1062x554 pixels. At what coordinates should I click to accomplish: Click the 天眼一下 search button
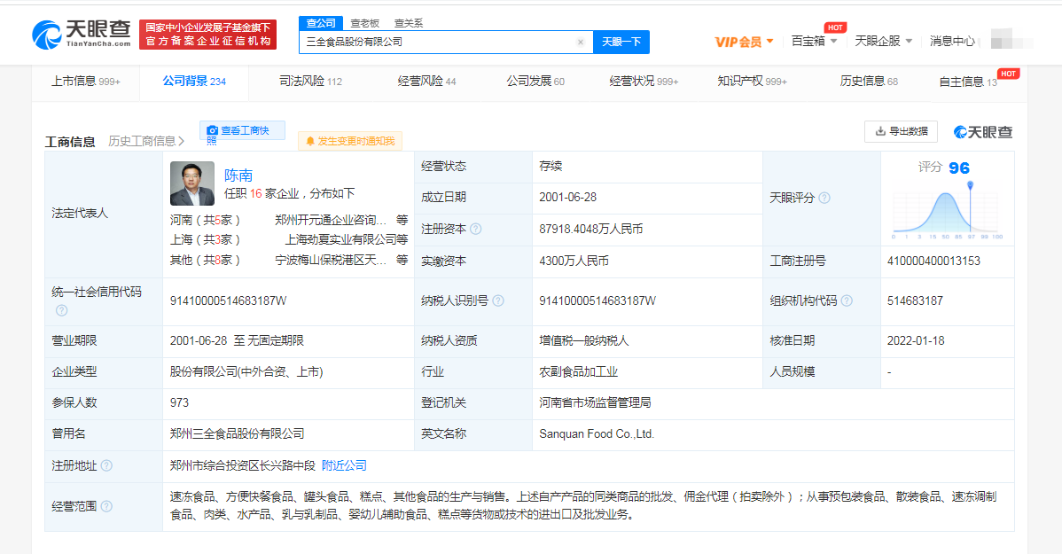621,42
